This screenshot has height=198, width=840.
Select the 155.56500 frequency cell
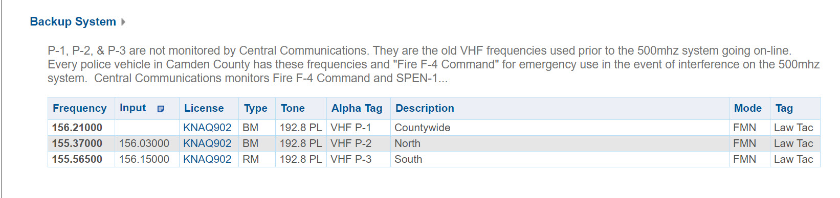point(81,159)
